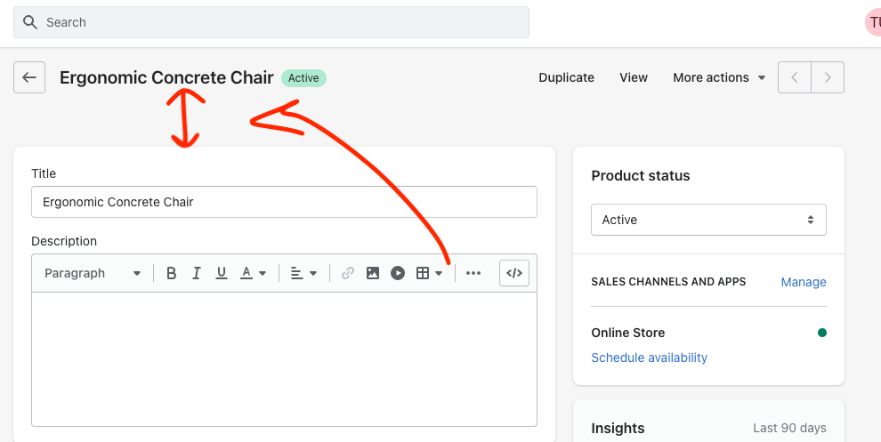Click Duplicate product button

tap(566, 77)
